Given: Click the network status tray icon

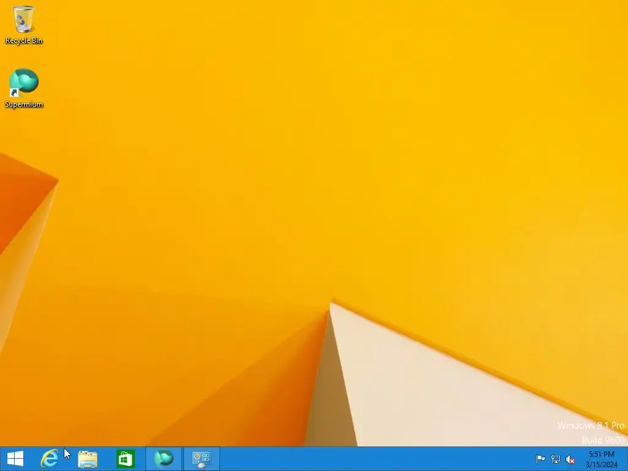Looking at the screenshot, I should pos(555,459).
